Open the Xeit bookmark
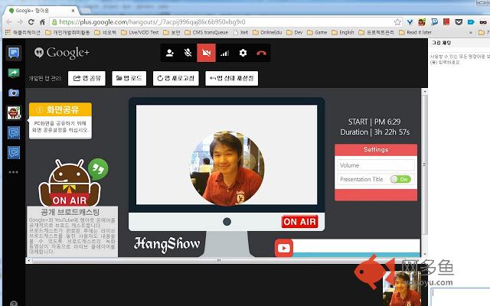 point(240,32)
